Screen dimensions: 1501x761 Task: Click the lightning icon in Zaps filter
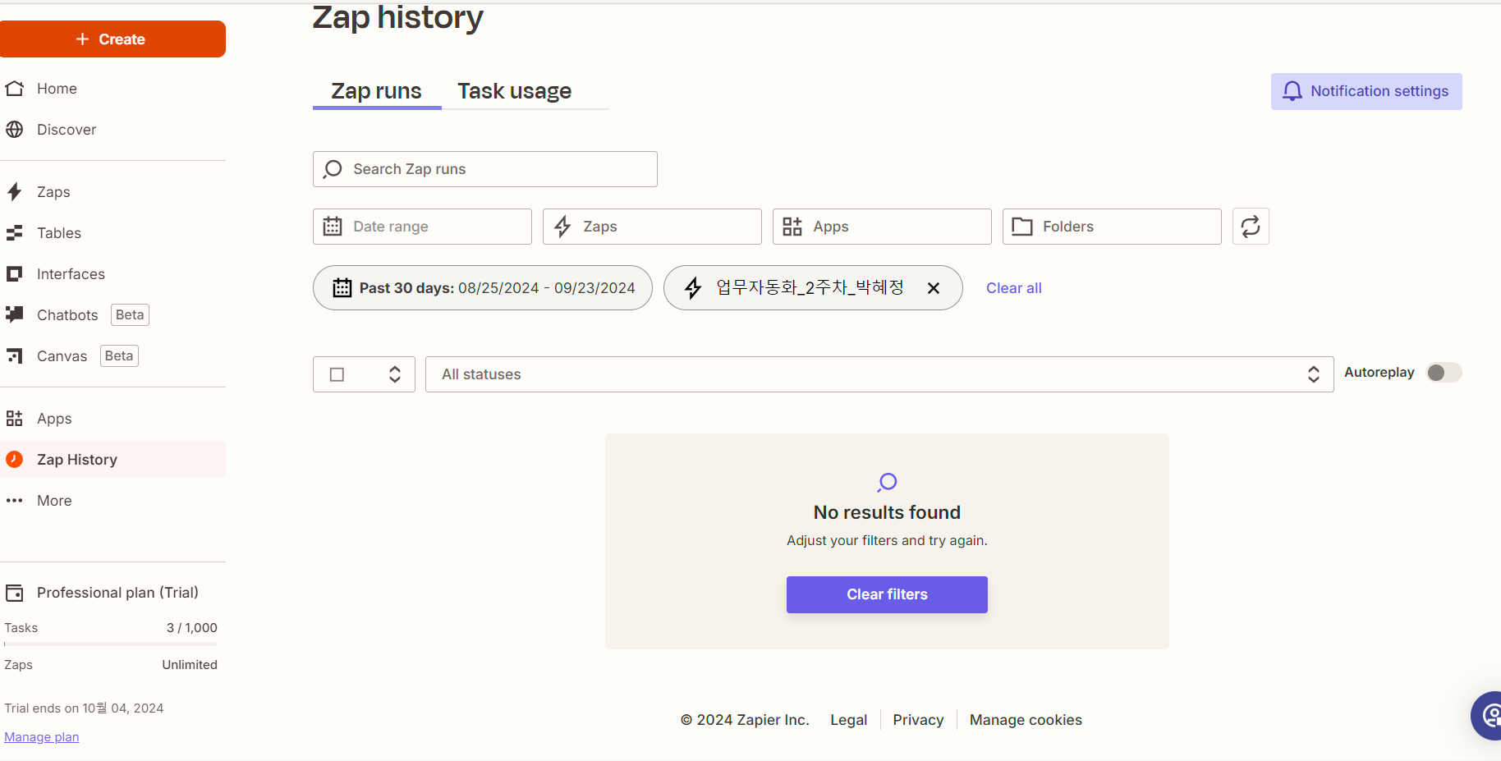562,227
